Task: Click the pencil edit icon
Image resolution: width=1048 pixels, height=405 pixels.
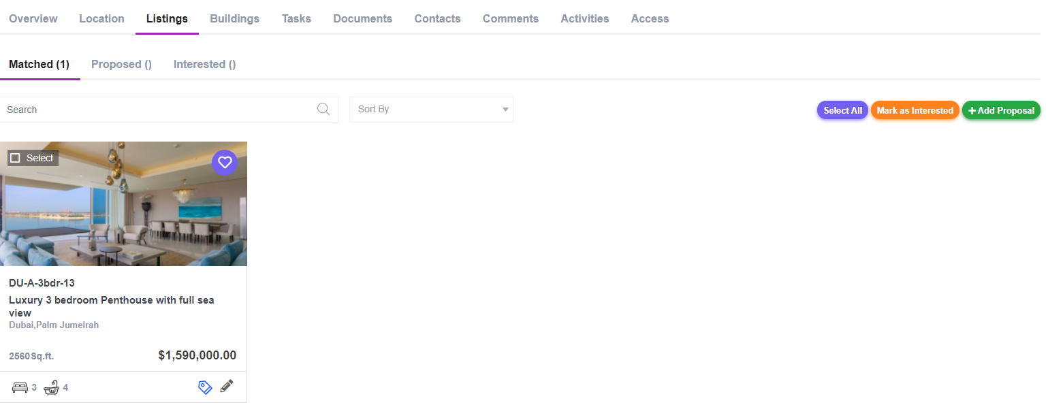Action: [227, 387]
